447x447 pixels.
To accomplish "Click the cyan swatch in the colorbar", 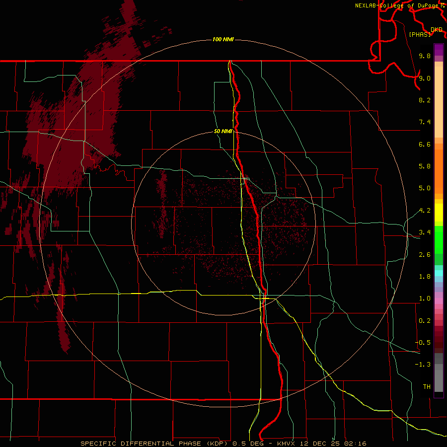I will (439, 273).
